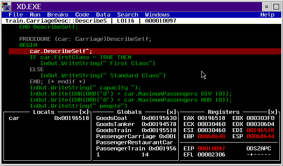The width and height of the screenshot is (283, 166).
Task: Open the Search menu
Action: pyautogui.click(x=128, y=15)
